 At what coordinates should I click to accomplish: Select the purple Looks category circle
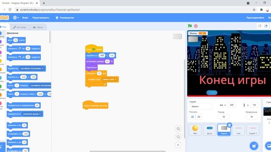point(1,42)
